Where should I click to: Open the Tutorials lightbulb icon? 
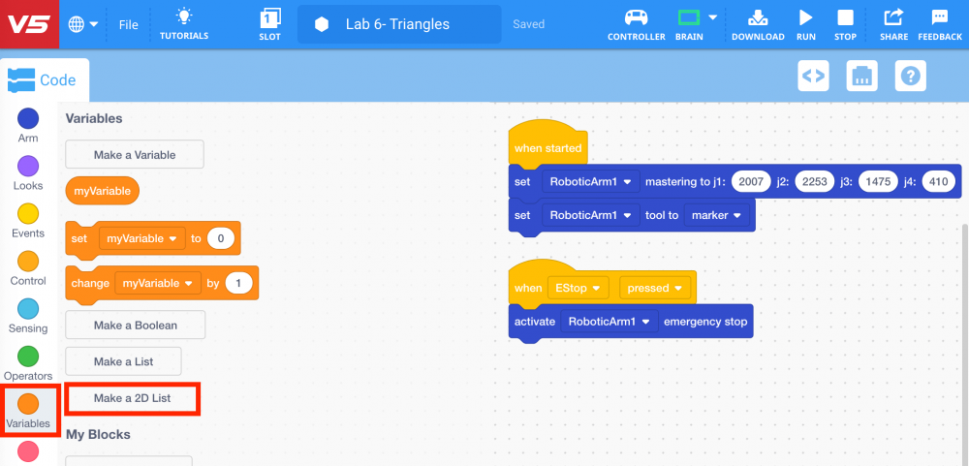click(184, 17)
